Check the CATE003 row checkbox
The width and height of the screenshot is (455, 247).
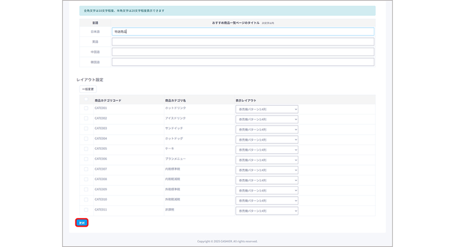click(x=86, y=128)
